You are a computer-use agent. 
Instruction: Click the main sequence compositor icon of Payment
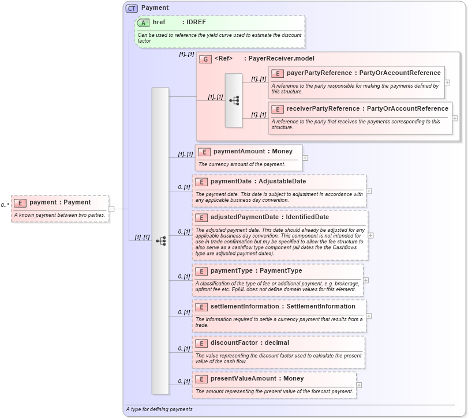[160, 240]
